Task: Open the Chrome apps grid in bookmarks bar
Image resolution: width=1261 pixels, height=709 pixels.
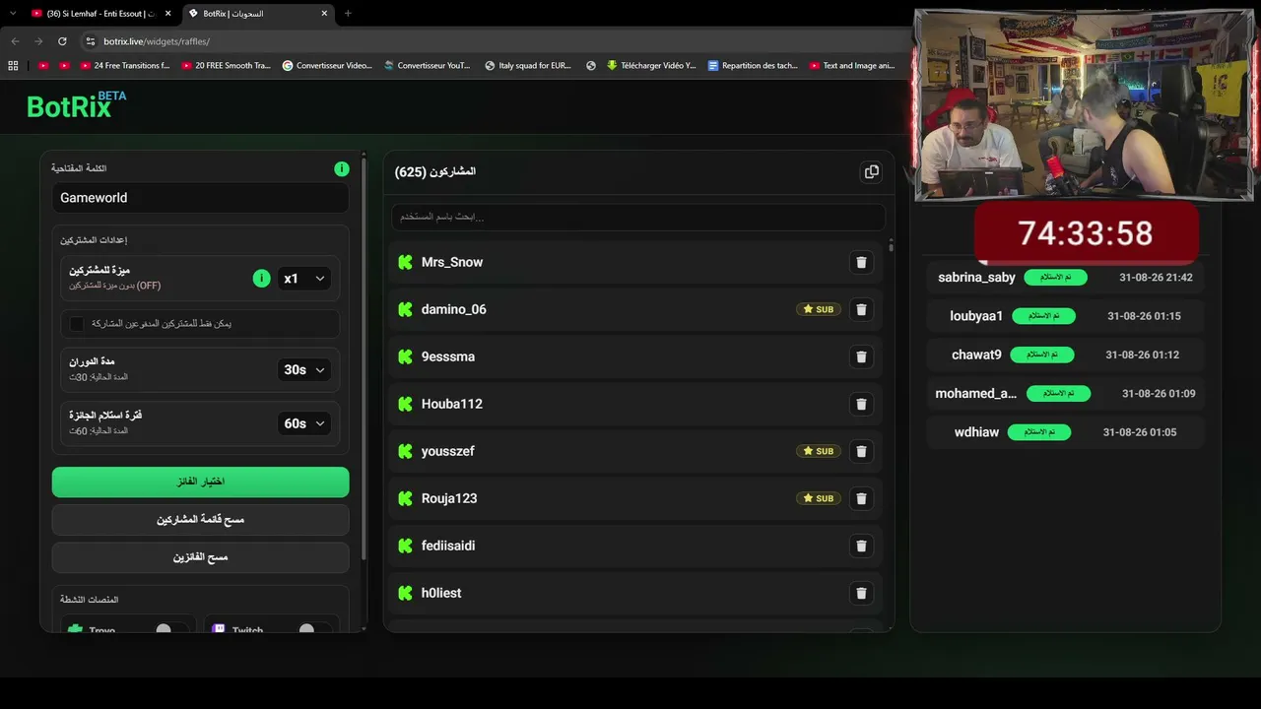Action: pos(13,66)
